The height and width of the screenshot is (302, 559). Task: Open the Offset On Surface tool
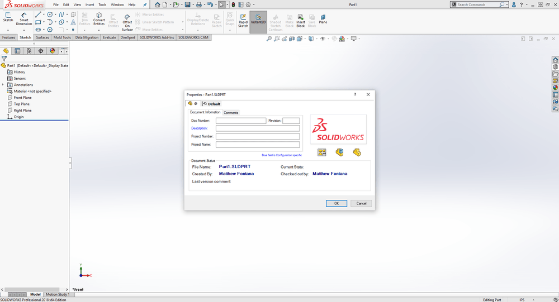[x=127, y=21]
